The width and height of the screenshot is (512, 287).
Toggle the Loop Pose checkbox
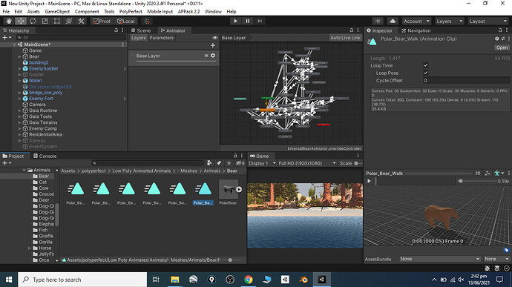[425, 73]
